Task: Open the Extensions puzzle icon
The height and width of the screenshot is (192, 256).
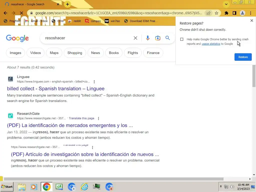Action: [x=226, y=13]
